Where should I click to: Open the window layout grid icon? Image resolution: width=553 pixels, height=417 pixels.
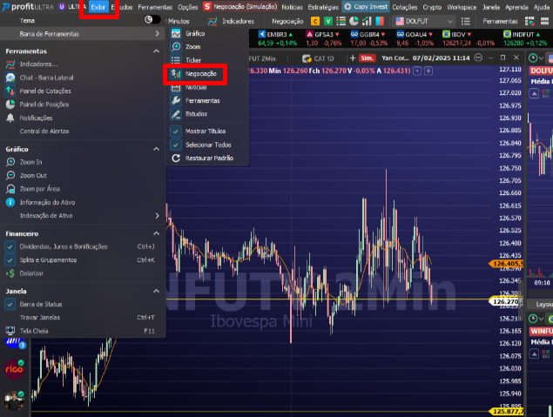[529, 21]
